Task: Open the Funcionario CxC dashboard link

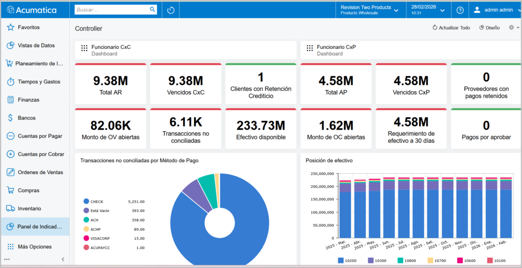Action: (x=111, y=47)
